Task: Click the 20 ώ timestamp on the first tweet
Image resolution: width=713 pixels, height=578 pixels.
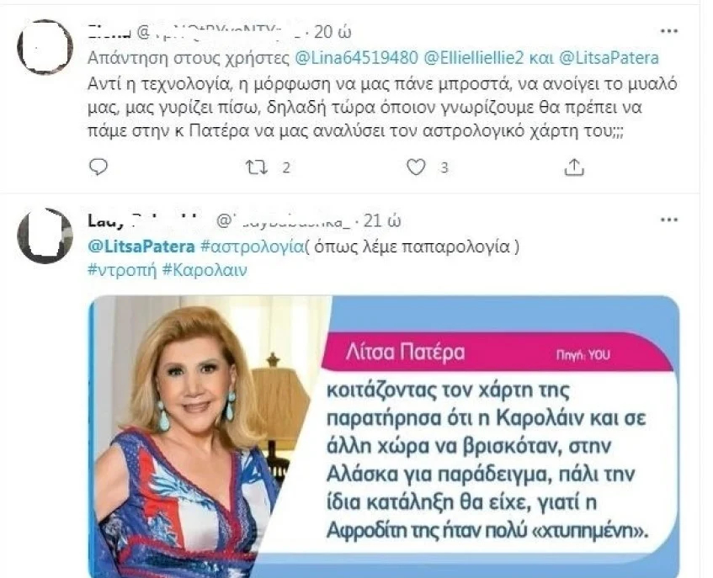Action: (333, 32)
